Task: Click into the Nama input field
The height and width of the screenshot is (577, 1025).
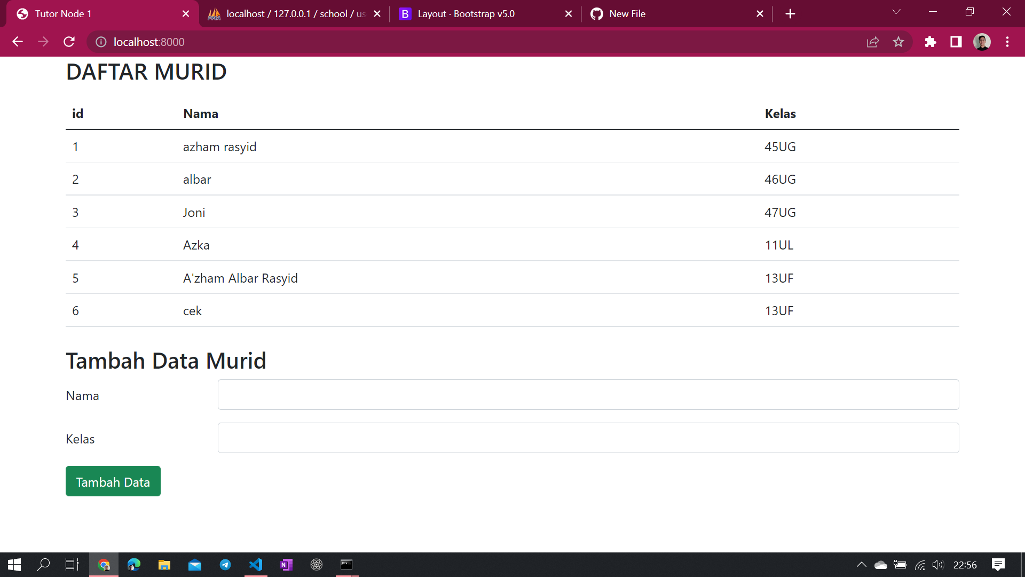Action: (x=588, y=395)
